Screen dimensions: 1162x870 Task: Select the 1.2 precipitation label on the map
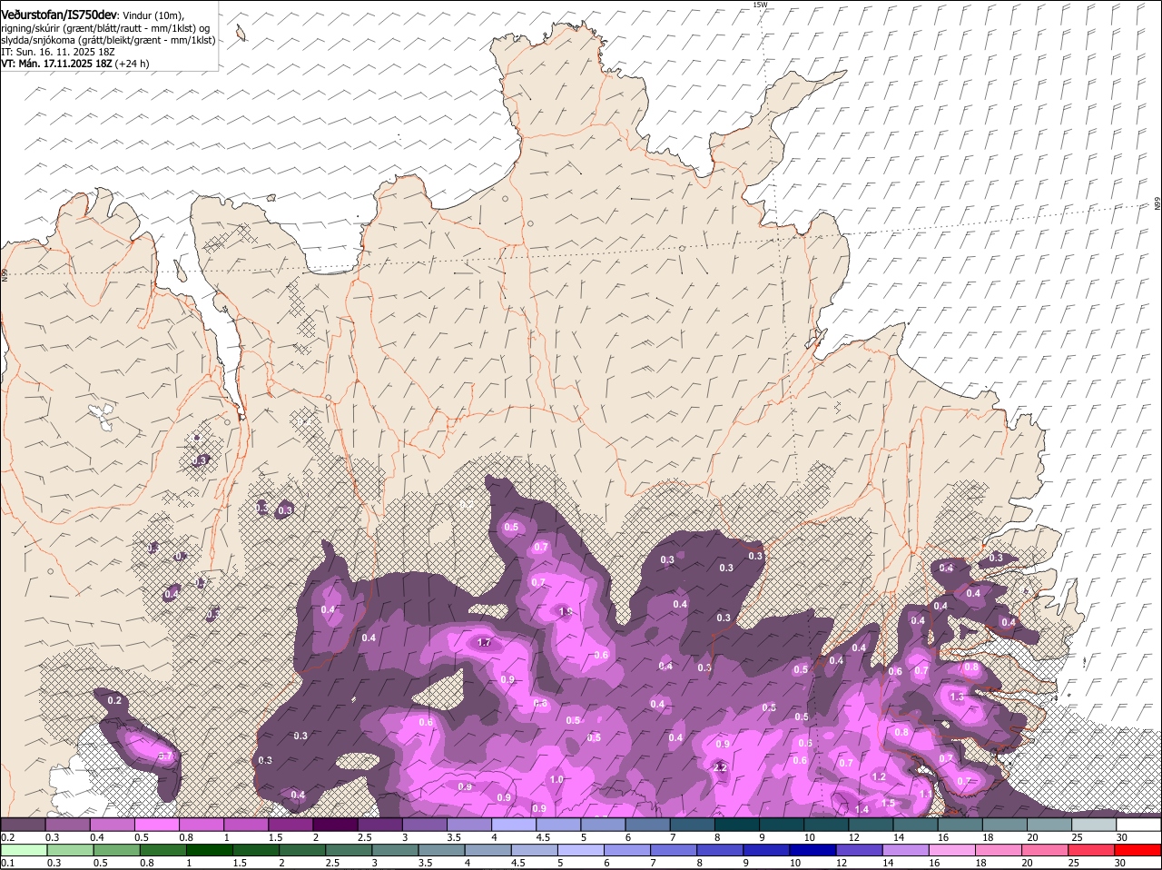coord(879,776)
